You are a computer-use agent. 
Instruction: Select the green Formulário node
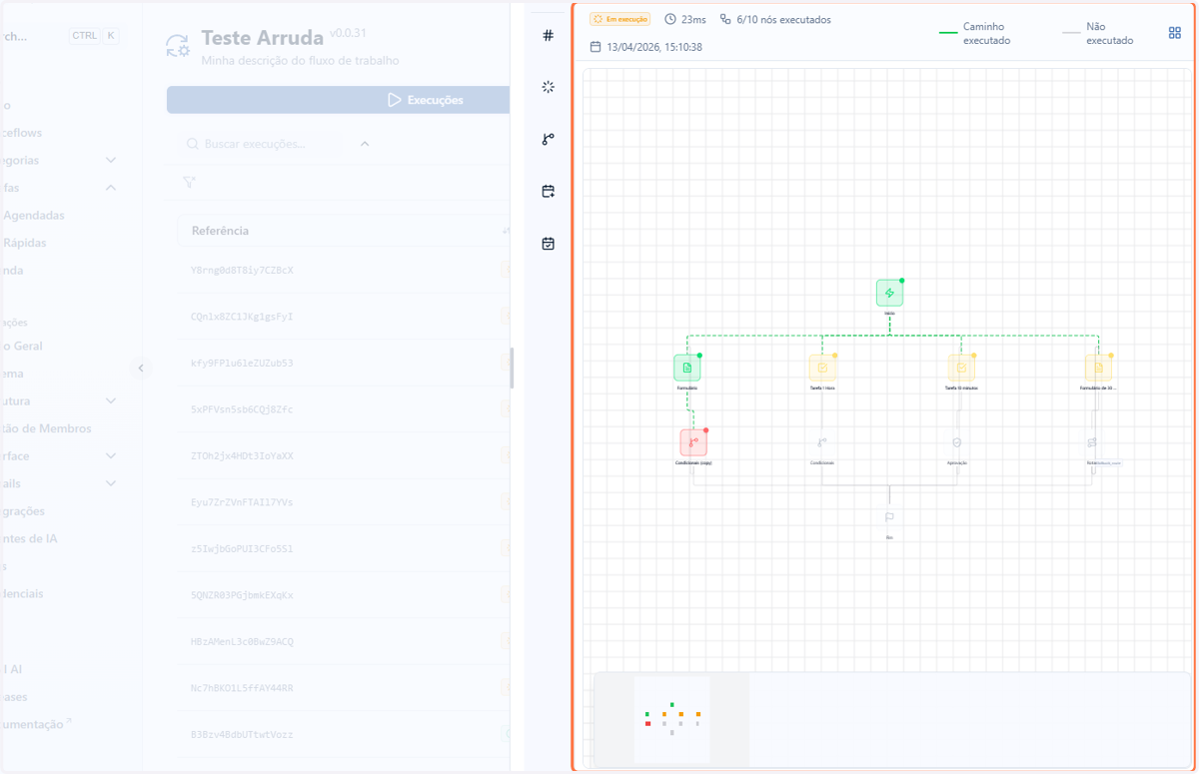click(686, 368)
